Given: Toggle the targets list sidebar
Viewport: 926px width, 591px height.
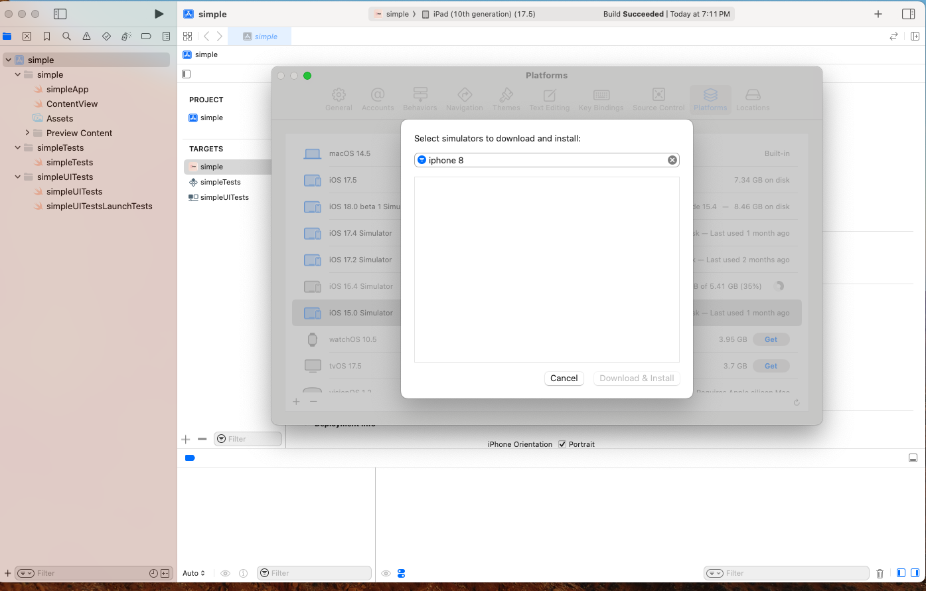Looking at the screenshot, I should coord(187,74).
